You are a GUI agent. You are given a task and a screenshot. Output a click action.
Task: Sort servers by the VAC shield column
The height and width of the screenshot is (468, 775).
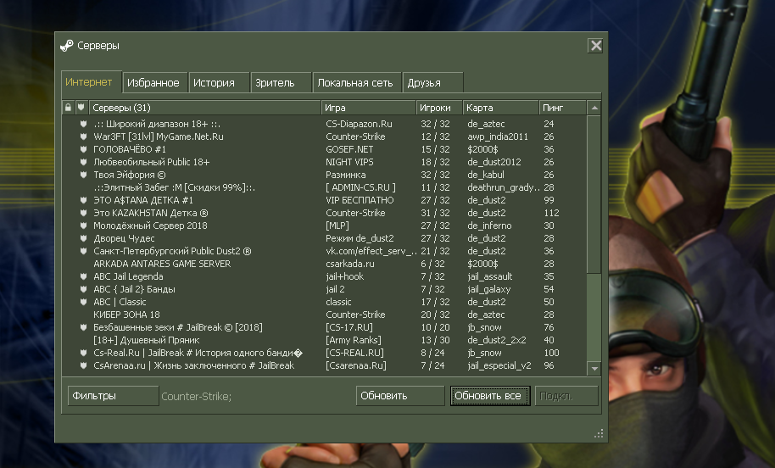(81, 107)
